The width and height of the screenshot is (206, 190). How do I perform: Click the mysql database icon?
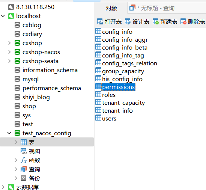click(x=17, y=79)
